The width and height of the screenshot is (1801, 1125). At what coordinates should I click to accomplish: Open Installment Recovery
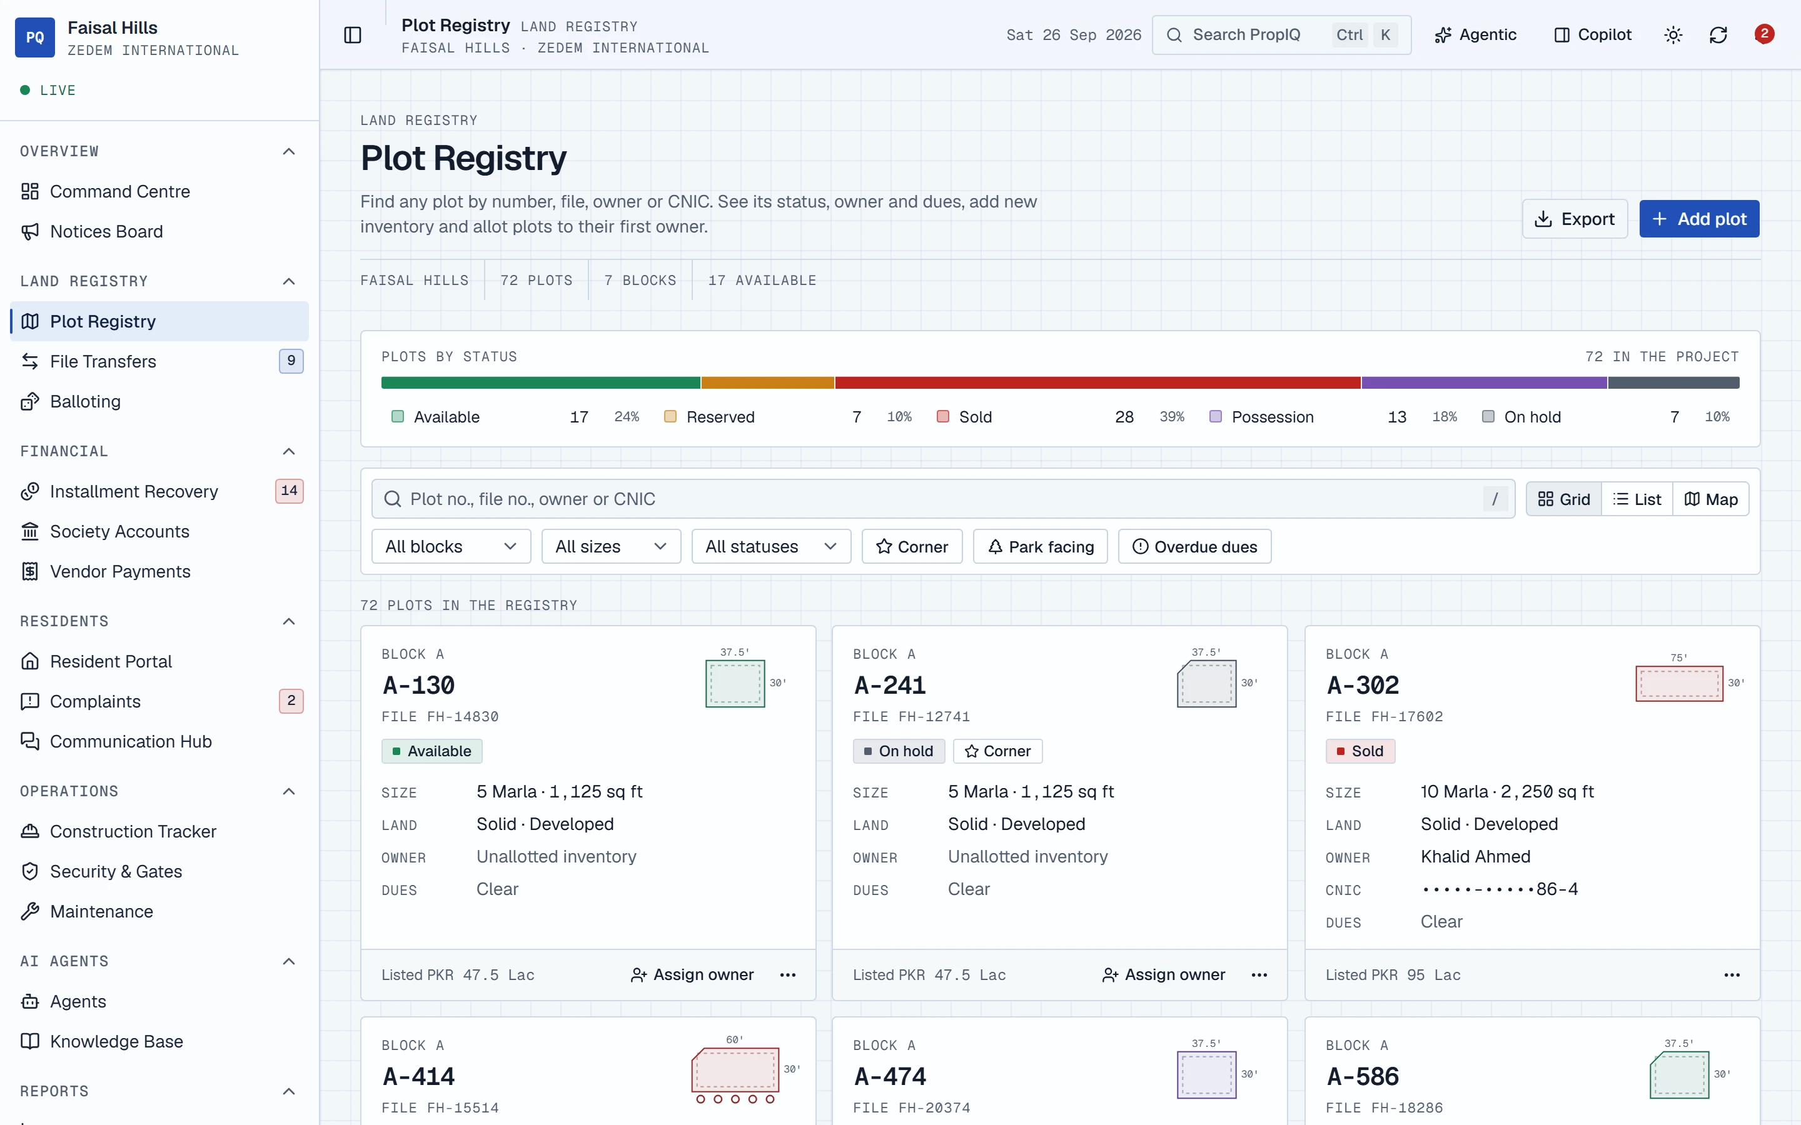pyautogui.click(x=159, y=491)
